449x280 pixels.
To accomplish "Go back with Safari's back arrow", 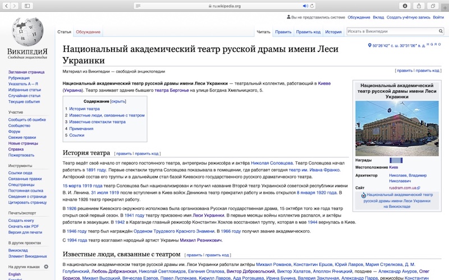I will pos(6,6).
